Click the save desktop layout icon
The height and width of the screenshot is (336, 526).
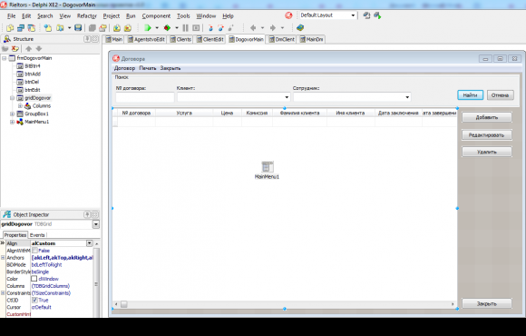point(366,15)
